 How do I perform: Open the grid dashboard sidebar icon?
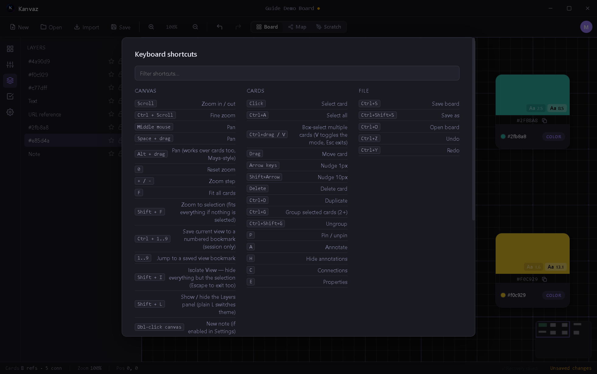click(10, 49)
